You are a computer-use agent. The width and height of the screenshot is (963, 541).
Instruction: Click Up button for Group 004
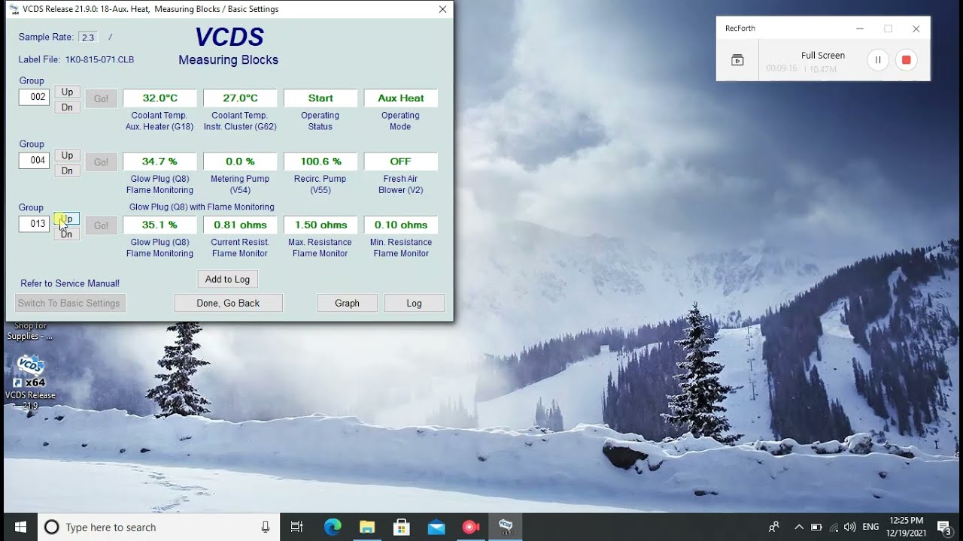click(x=67, y=156)
